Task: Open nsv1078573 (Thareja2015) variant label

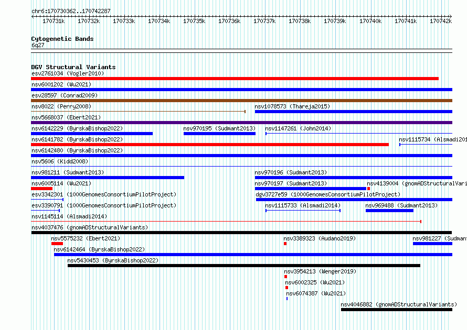Action: 292,106
